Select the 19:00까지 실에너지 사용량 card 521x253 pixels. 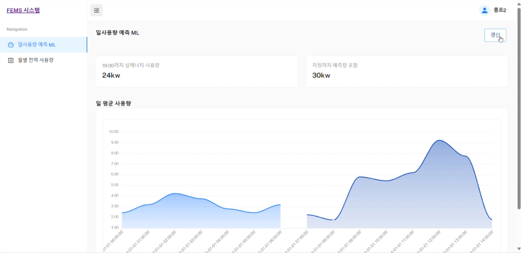tap(197, 71)
